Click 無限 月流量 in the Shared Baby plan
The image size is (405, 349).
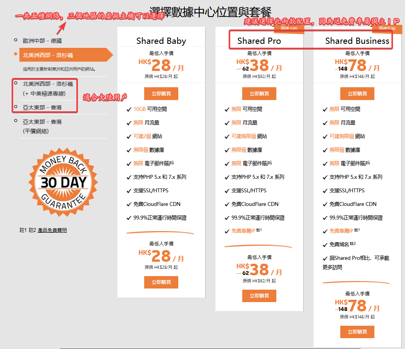146,123
